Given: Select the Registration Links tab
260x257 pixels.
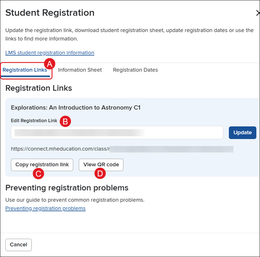Looking at the screenshot, I should [25, 70].
